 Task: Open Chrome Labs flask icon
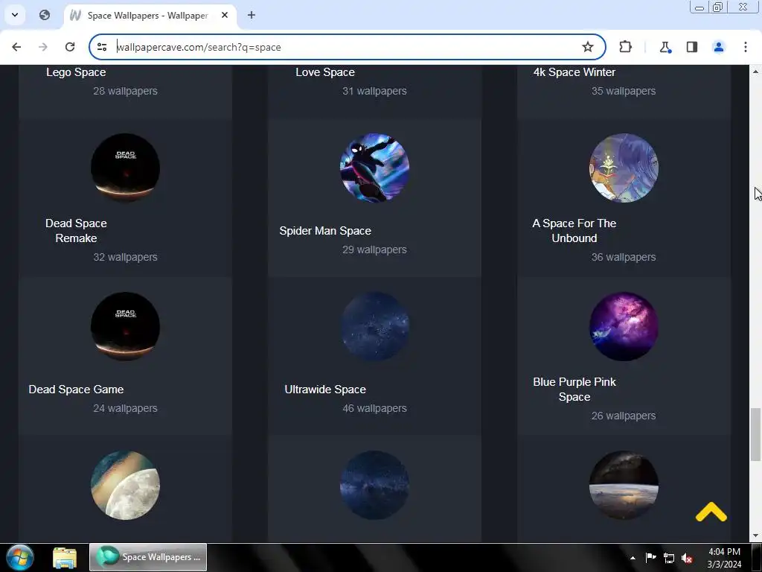[x=665, y=47]
